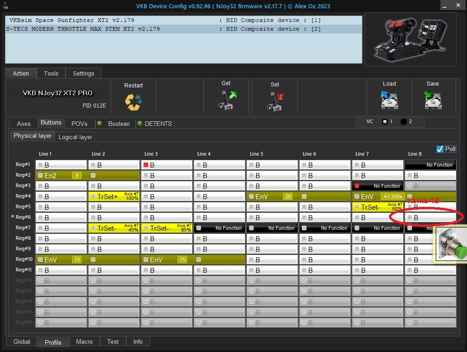Click TrSet+ Axis #7 100% cell
The image size is (467, 352).
point(114,196)
